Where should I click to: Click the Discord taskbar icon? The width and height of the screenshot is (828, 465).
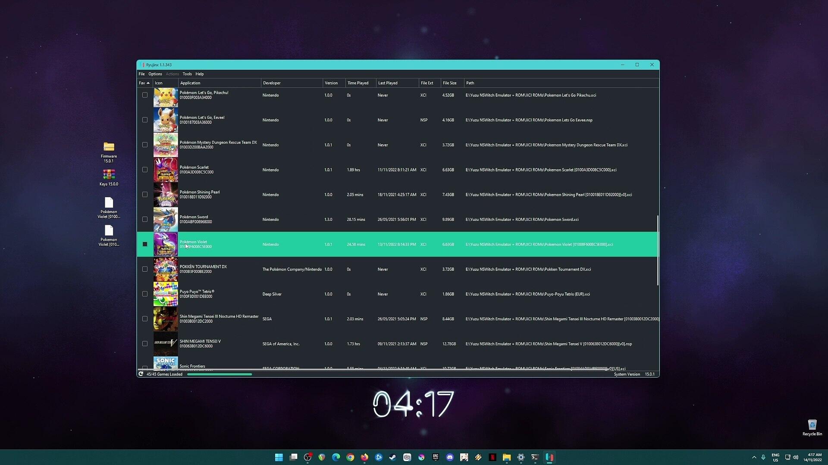click(x=450, y=457)
